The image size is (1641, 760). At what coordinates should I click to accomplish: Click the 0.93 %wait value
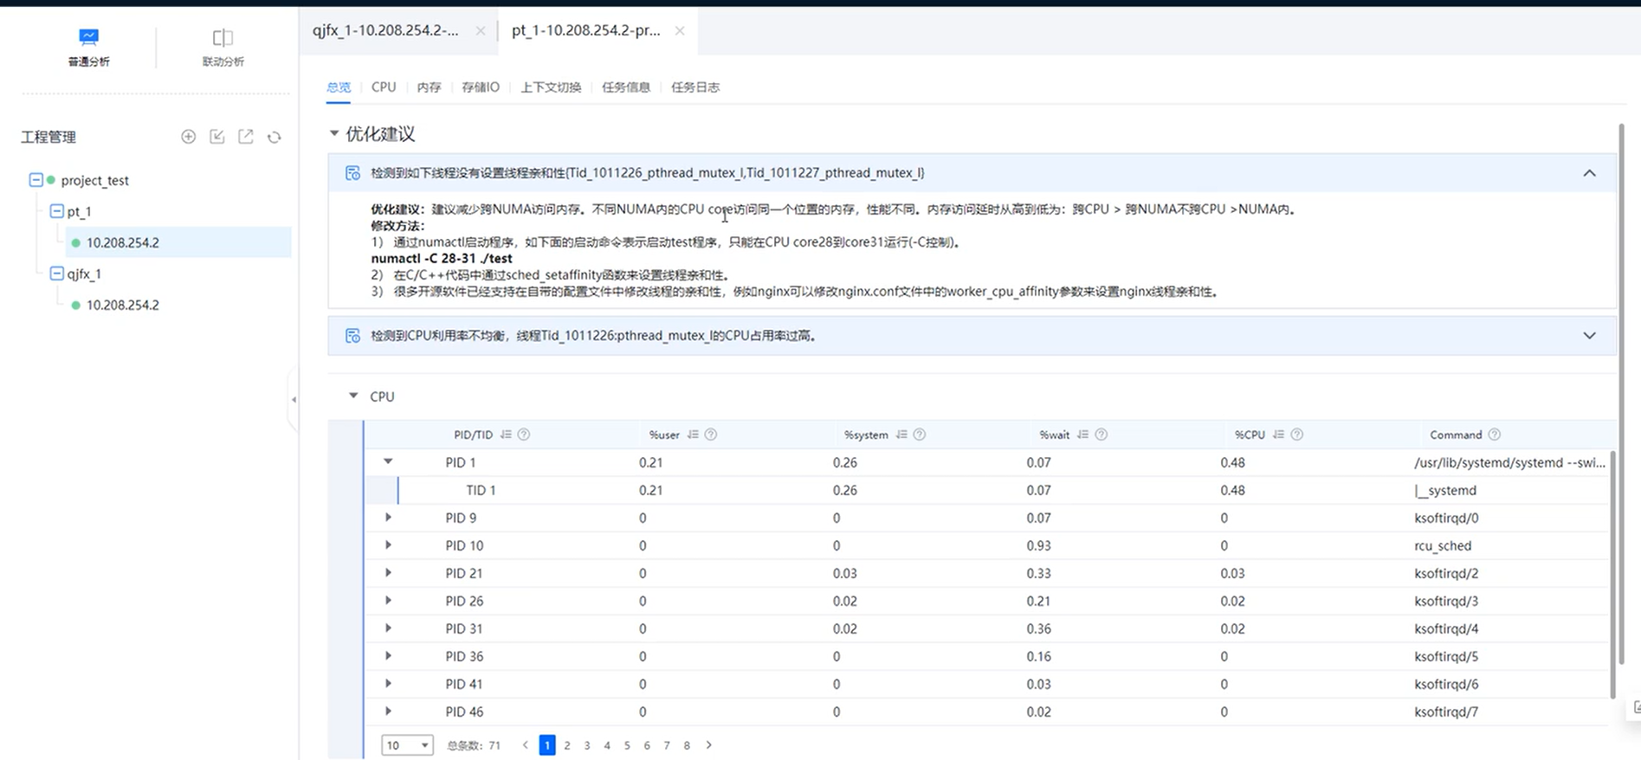pyautogui.click(x=1039, y=545)
